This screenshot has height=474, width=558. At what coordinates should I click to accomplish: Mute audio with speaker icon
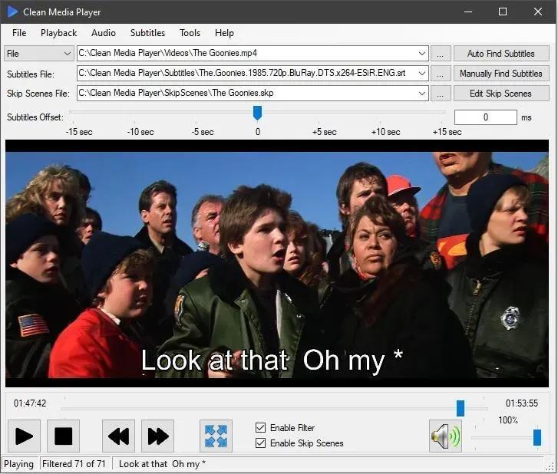pos(445,436)
